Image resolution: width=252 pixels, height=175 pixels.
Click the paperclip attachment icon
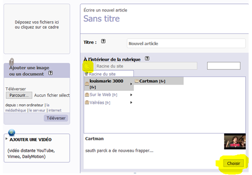click(x=12, y=62)
